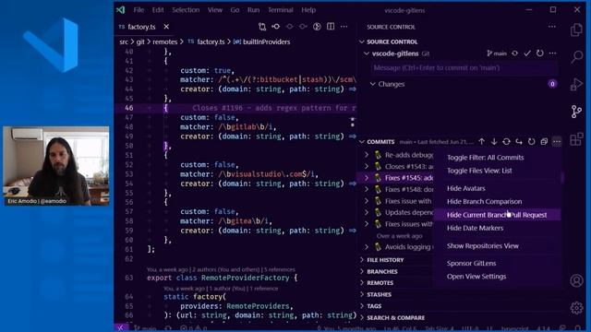Open vscode-gitlens repository more actions
Viewport: 591px width, 332px height.
coord(552,53)
